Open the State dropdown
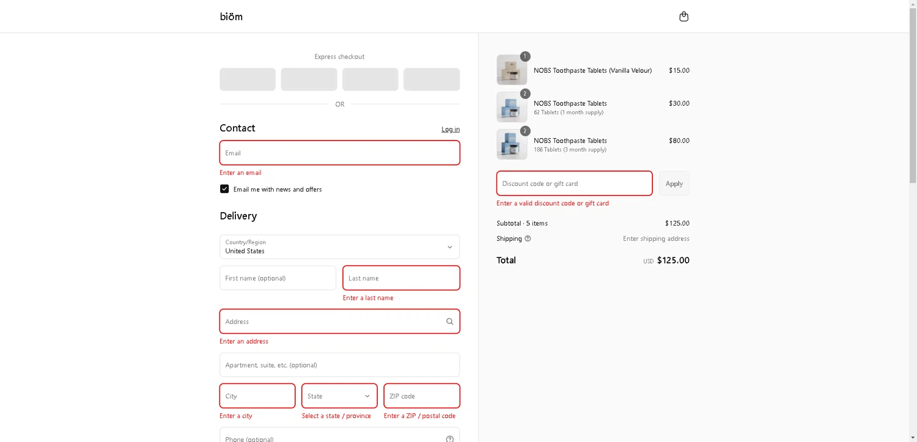This screenshot has height=442, width=917. (x=339, y=396)
